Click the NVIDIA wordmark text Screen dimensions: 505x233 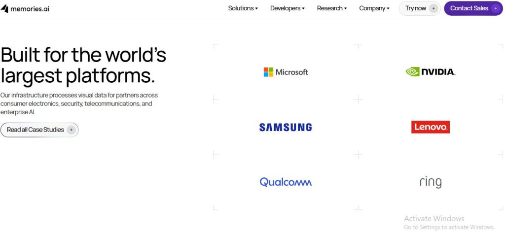click(438, 72)
